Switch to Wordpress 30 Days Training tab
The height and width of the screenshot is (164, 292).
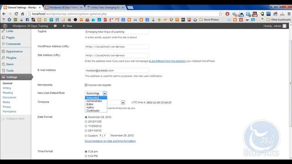[64, 7]
